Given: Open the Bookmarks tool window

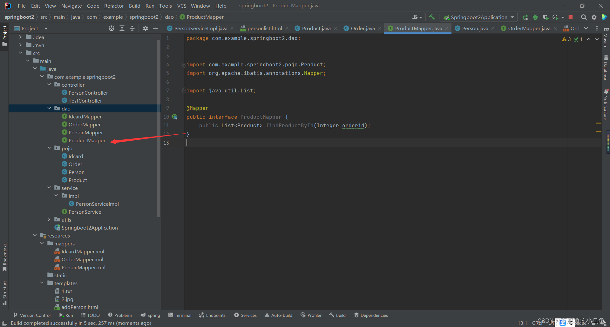Looking at the screenshot, I should (x=4, y=257).
